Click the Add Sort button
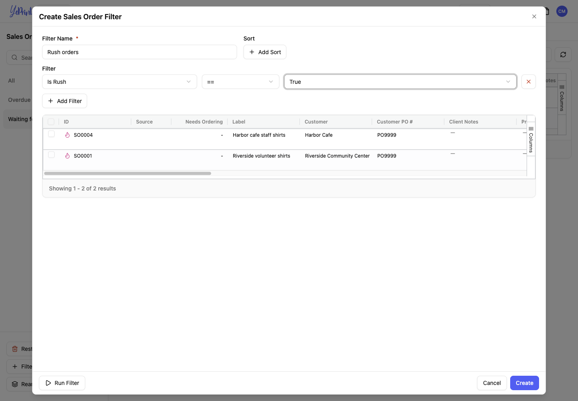The height and width of the screenshot is (401, 578). coord(265,52)
